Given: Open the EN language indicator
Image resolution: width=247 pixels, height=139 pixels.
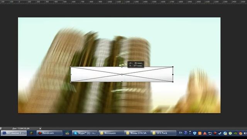Looking at the screenshot, I should (181, 133).
